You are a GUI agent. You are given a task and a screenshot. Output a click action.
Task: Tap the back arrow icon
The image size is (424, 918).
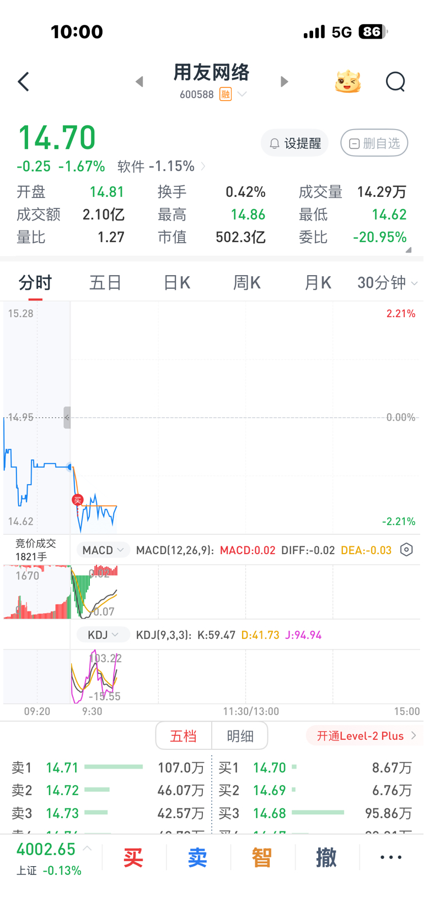23,82
